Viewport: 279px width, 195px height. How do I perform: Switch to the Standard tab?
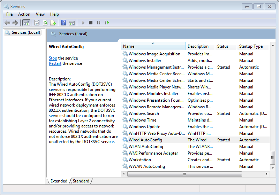point(81,181)
